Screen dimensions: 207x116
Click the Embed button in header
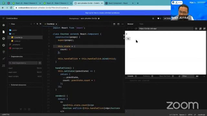pyautogui.click(x=167, y=19)
